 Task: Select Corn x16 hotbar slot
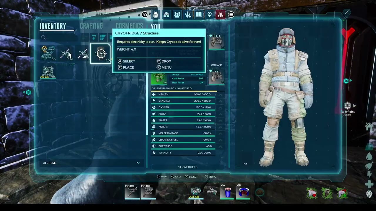pyautogui.click(x=227, y=192)
